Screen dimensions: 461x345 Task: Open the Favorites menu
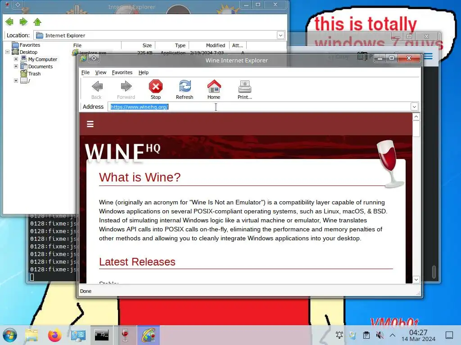(122, 72)
